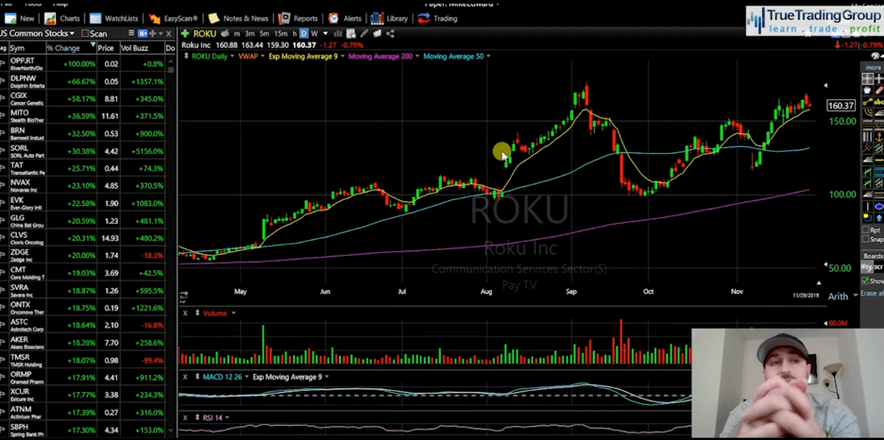Enable the Scan checkbox

tap(85, 33)
